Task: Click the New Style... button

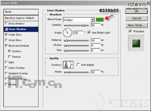Action: point(137,25)
